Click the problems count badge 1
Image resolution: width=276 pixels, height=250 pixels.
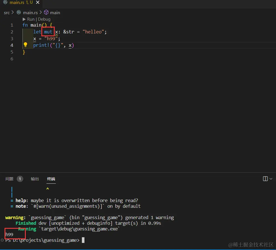coord(20,179)
